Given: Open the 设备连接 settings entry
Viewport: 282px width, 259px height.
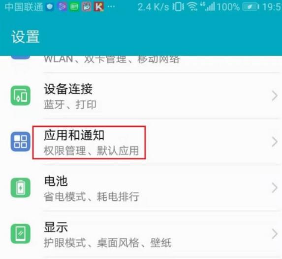Looking at the screenshot, I should pyautogui.click(x=141, y=96).
